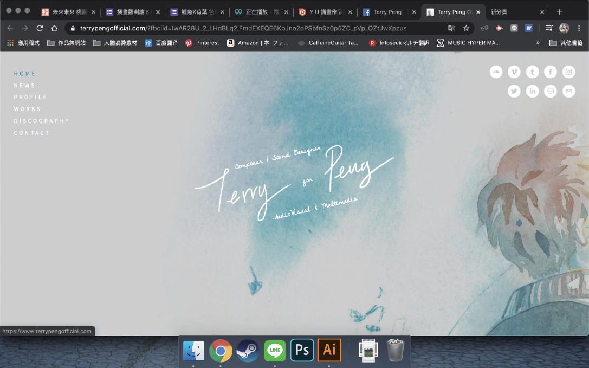
Task: Close the 新分頁 tab
Action: (x=542, y=12)
